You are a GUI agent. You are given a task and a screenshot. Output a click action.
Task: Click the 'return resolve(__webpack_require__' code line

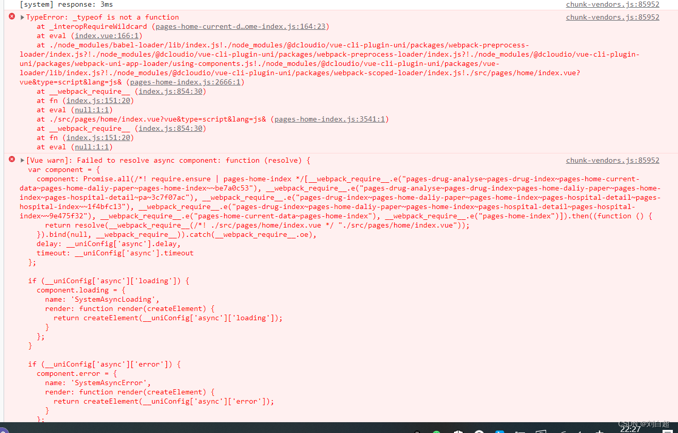(x=258, y=226)
